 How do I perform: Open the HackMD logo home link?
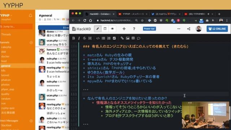(82, 29)
